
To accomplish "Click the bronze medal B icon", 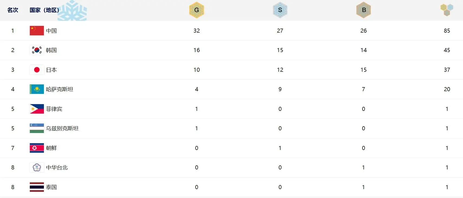I will click(363, 10).
